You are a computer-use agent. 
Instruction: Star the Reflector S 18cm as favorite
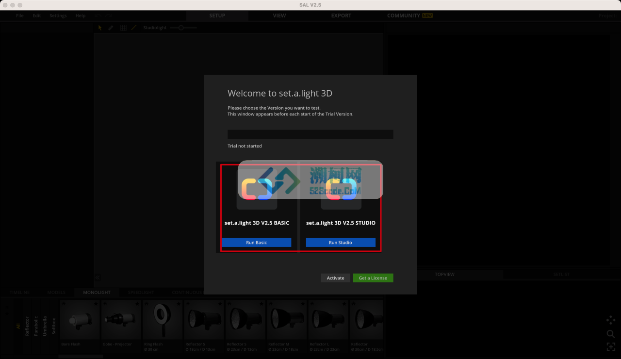[x=220, y=304]
